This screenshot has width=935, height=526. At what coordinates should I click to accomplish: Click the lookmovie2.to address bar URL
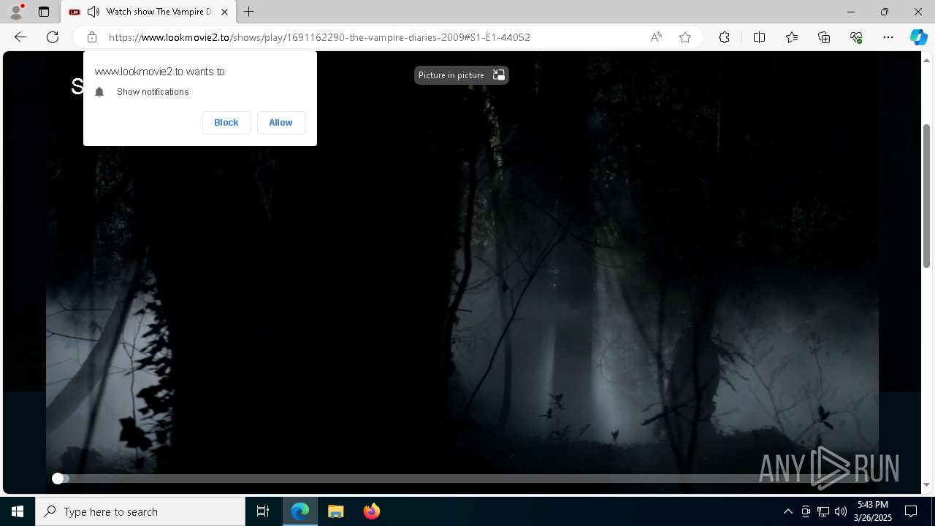[x=319, y=37]
